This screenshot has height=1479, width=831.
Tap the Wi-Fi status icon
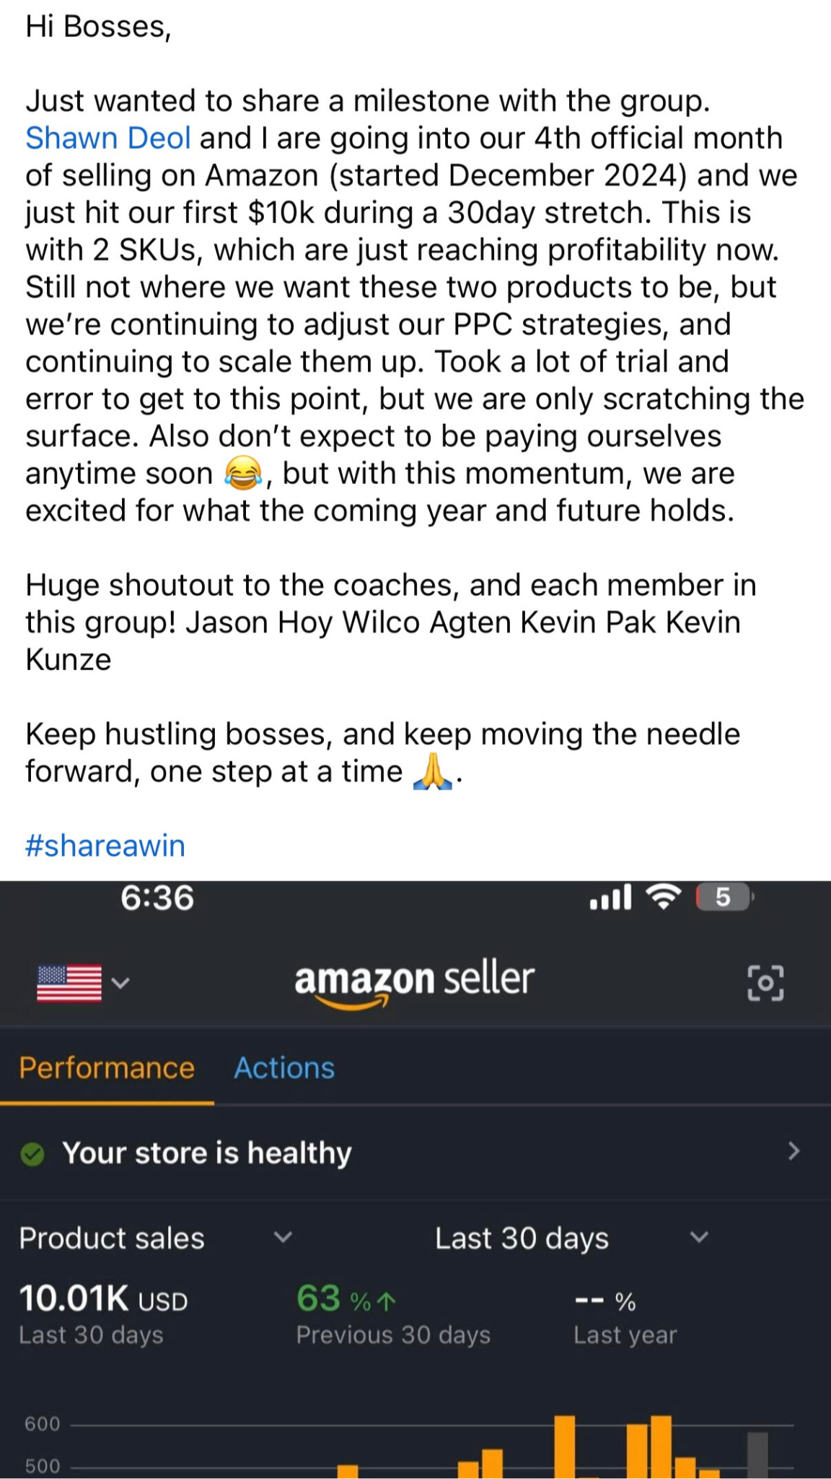click(662, 898)
